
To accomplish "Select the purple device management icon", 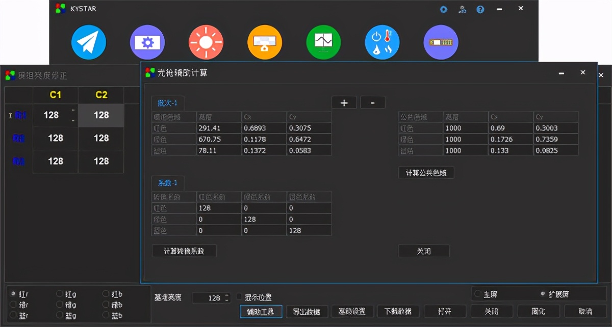I will click(441, 42).
